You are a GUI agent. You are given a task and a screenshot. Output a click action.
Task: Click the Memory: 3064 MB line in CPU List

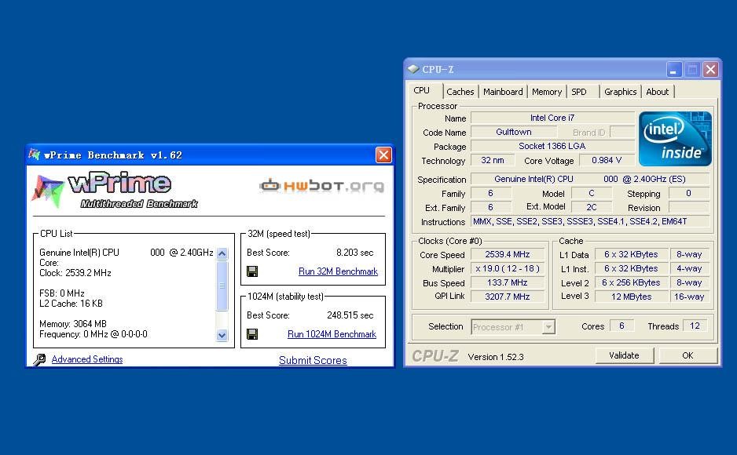tap(73, 324)
